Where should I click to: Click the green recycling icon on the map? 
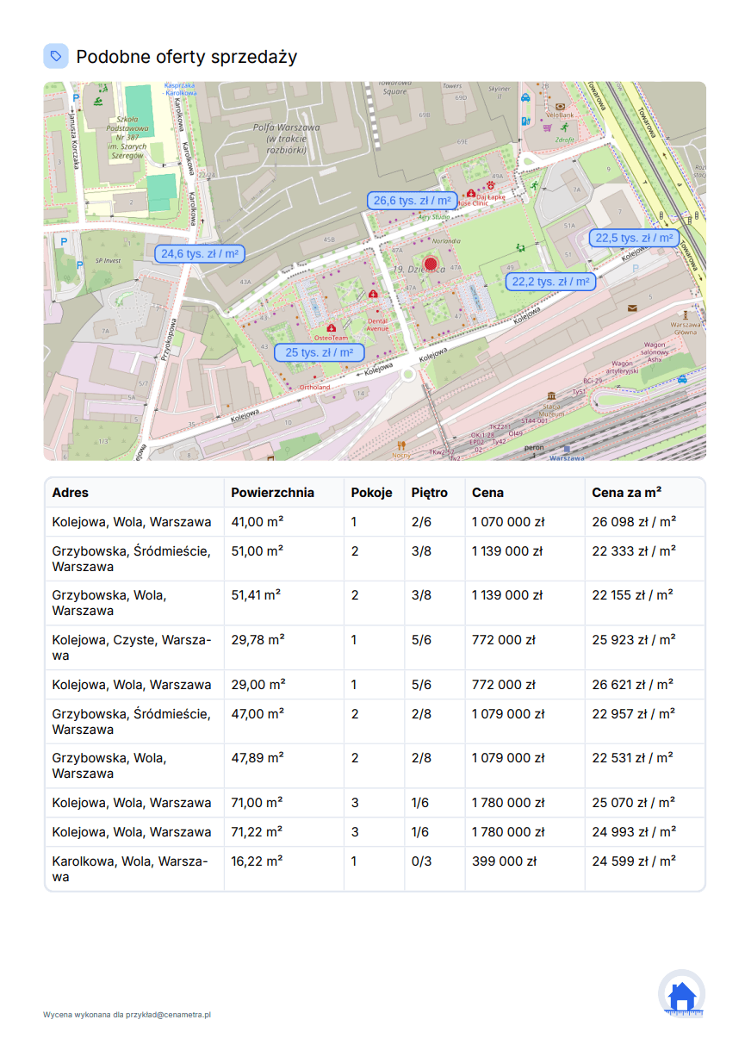[x=519, y=247]
